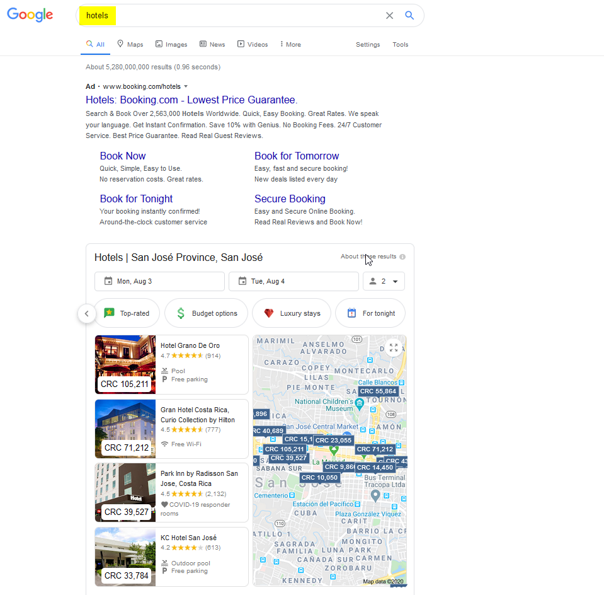Open the More search options menu
604x595 pixels.
coord(291,44)
